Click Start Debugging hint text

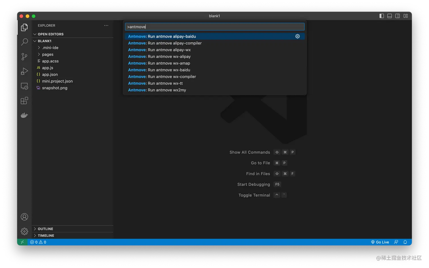[254, 185]
